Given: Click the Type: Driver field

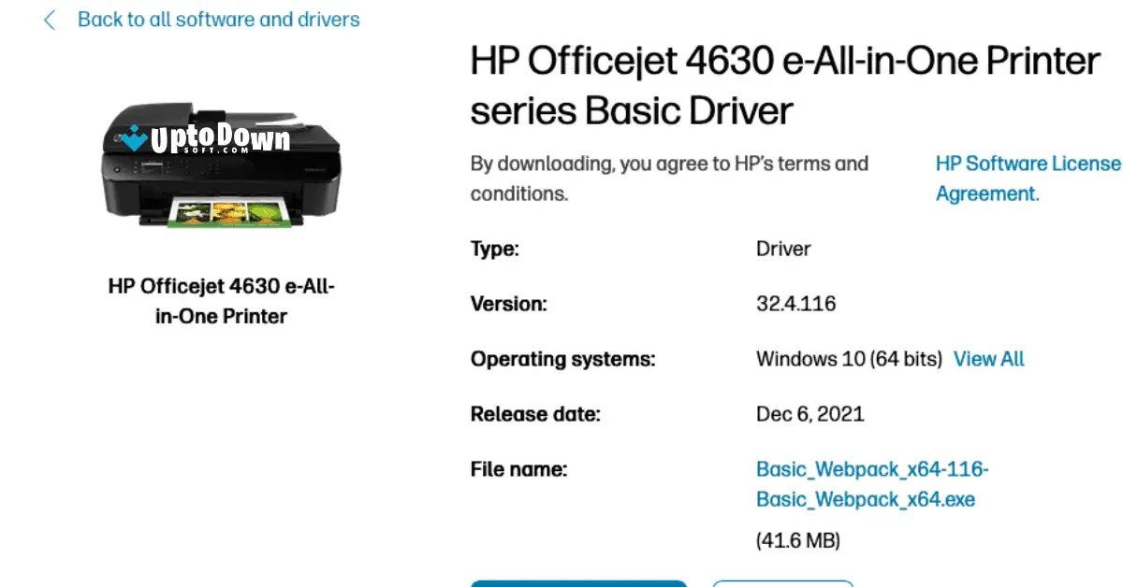Looking at the screenshot, I should pos(783,249).
